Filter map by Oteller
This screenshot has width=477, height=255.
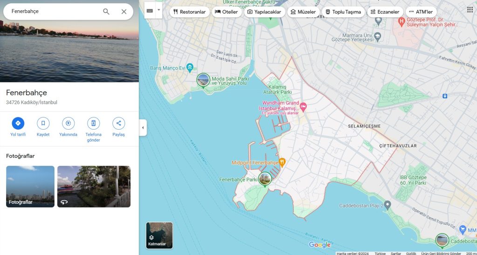tap(227, 12)
